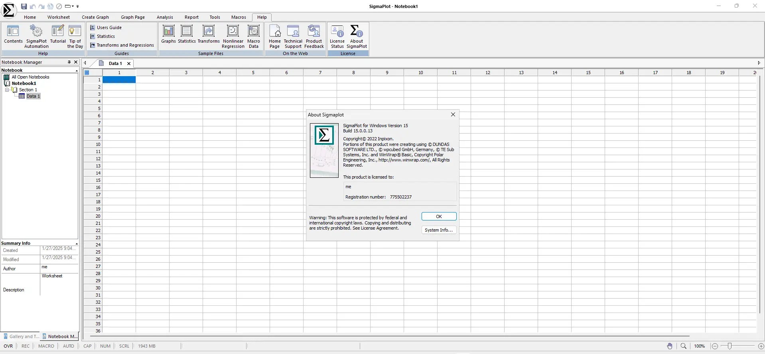Image resolution: width=765 pixels, height=354 pixels.
Task: Show the Tip of the Day
Action: click(x=75, y=36)
